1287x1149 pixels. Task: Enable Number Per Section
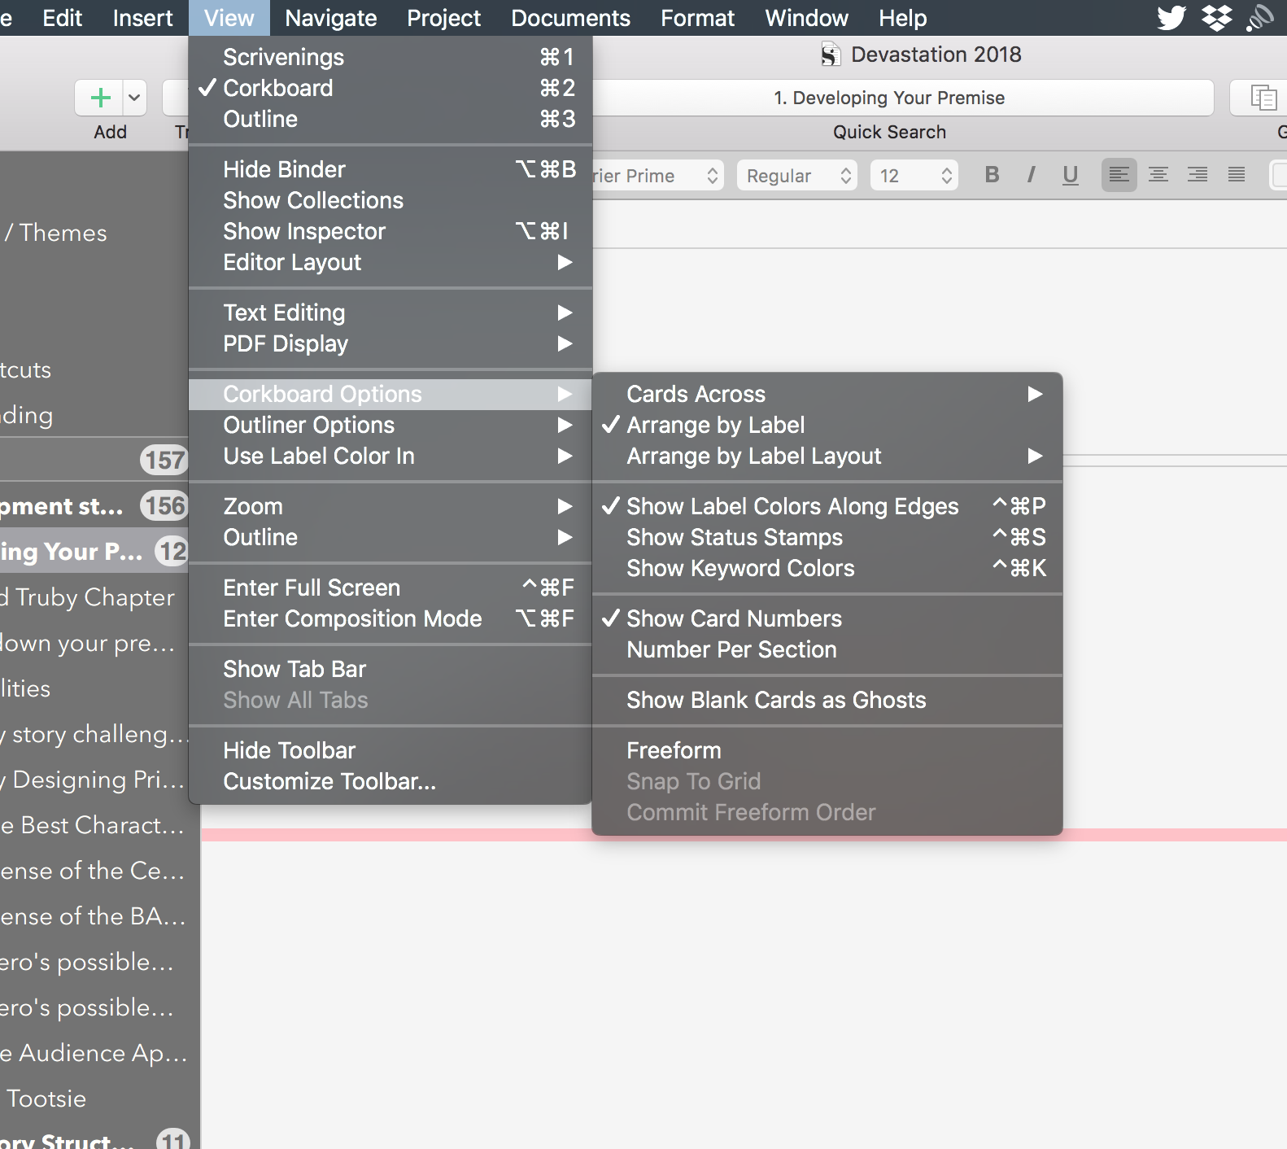tap(827, 649)
